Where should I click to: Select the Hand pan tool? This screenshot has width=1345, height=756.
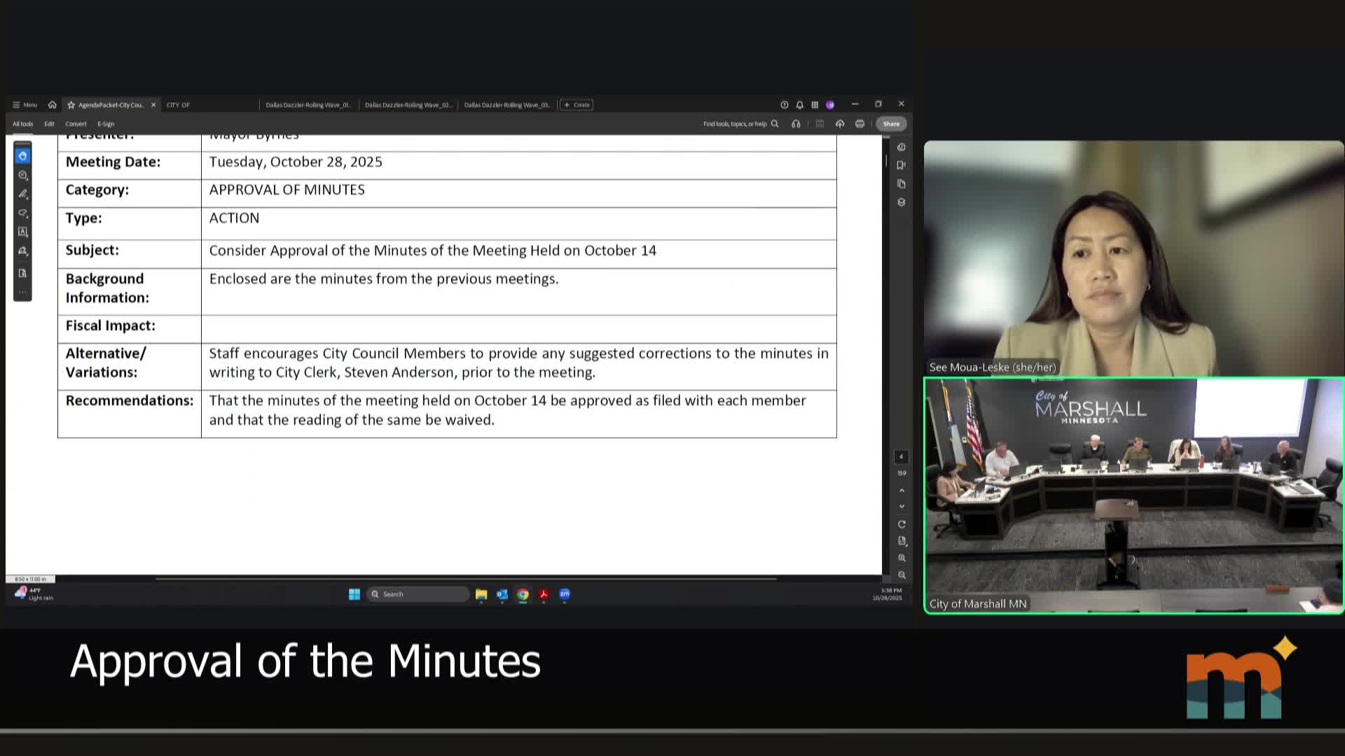(x=22, y=155)
